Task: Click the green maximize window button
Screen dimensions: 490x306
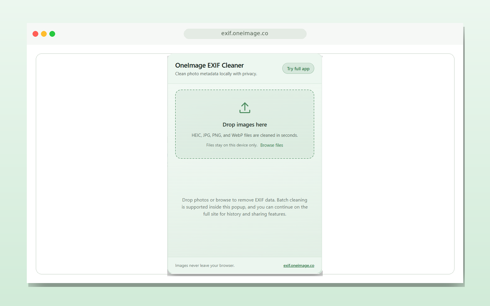Action: pos(52,34)
